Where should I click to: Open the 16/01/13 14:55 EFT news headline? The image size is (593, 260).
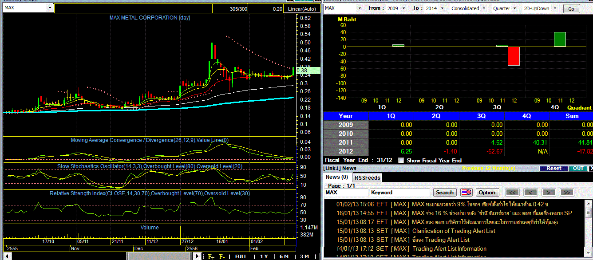[x=457, y=213]
